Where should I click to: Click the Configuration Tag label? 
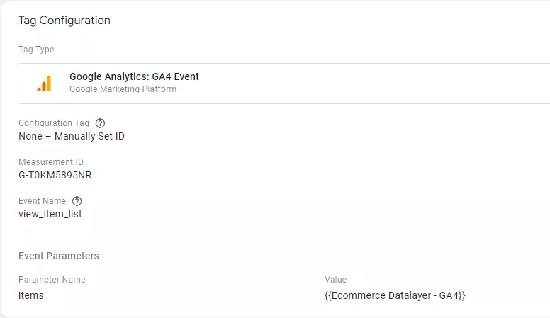coord(54,123)
